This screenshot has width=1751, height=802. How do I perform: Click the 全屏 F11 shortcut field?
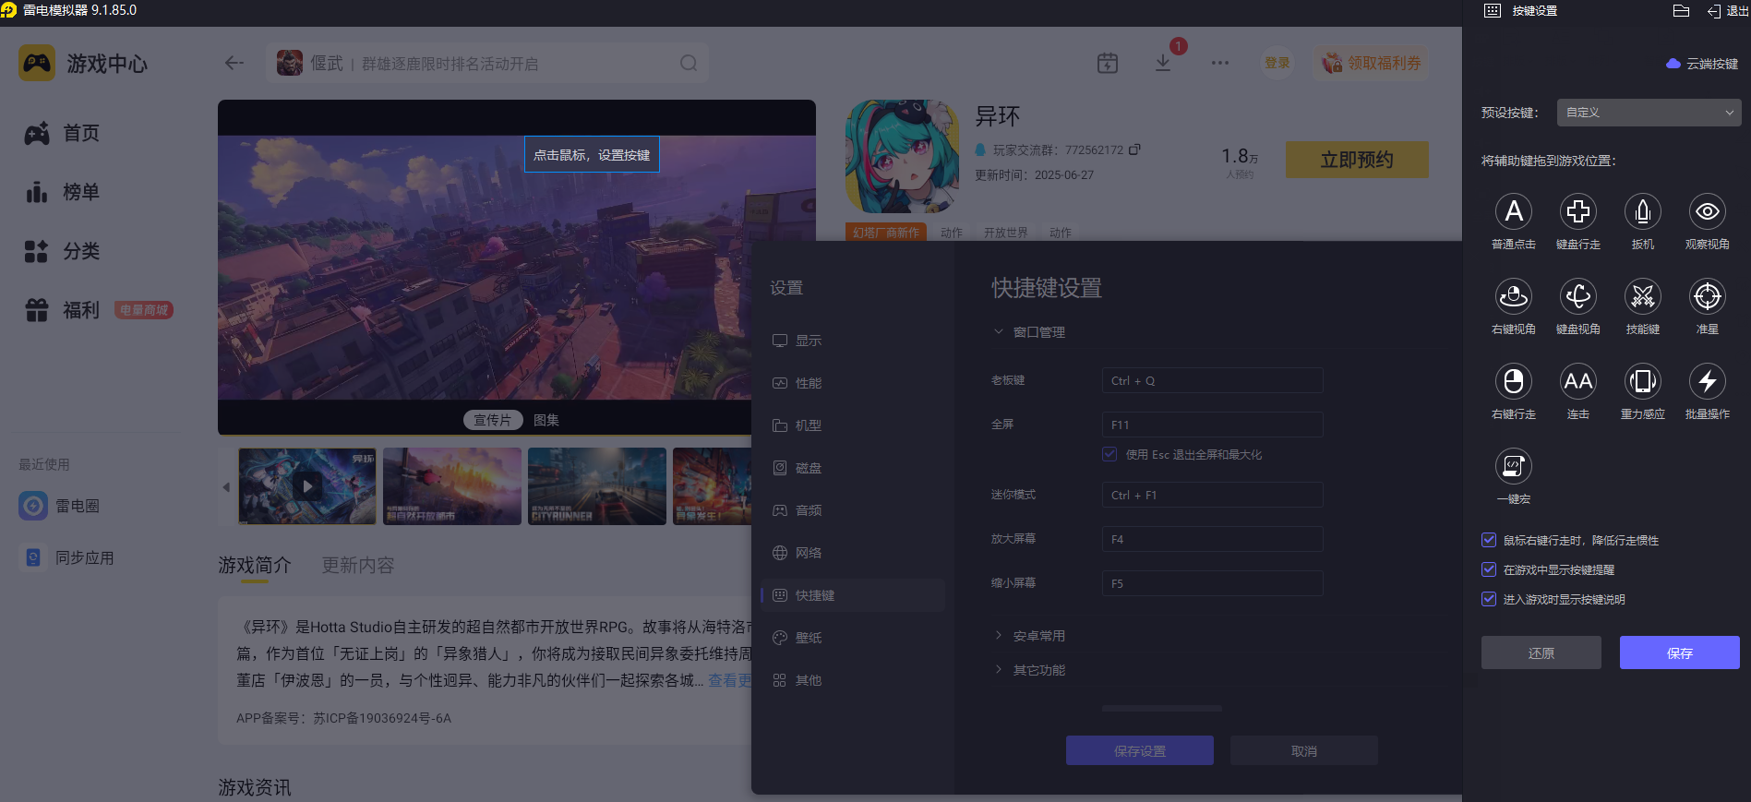point(1213,425)
